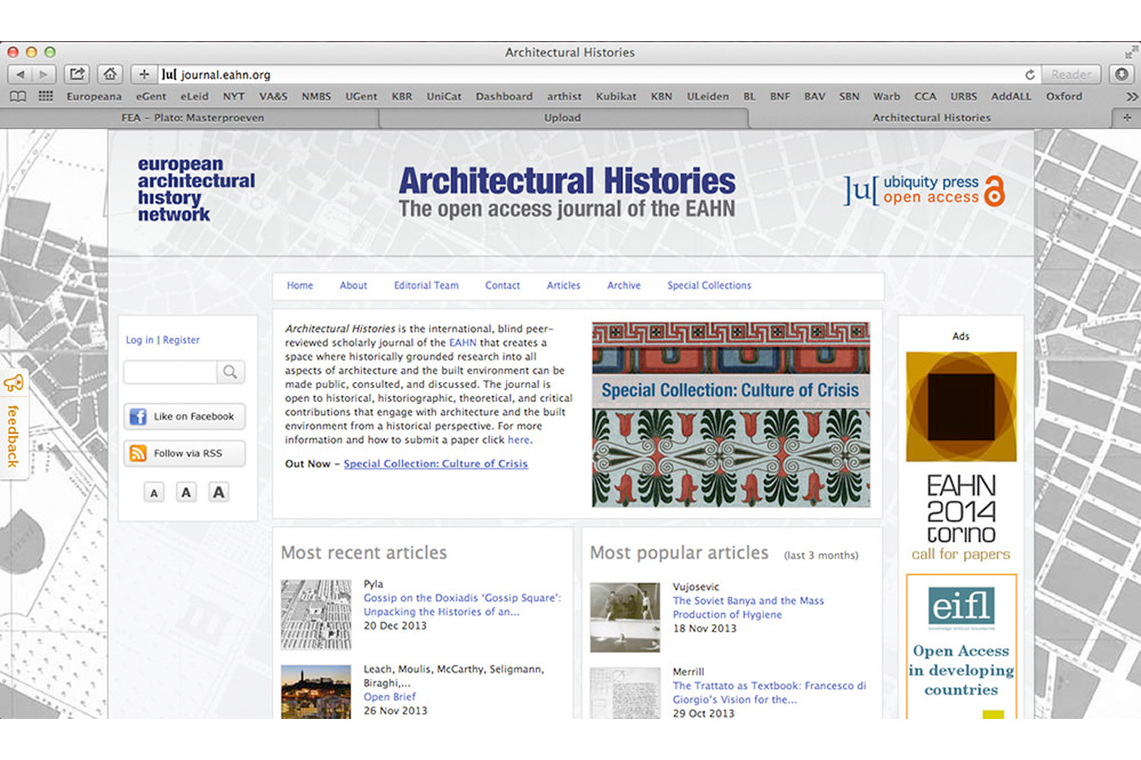Click the site search text field
The width and height of the screenshot is (1141, 760).
coord(170,372)
